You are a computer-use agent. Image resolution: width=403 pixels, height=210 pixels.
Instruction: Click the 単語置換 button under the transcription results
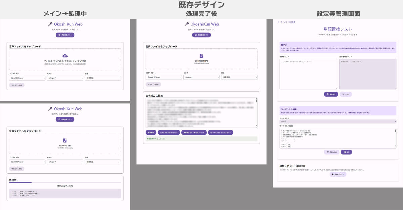152,133
